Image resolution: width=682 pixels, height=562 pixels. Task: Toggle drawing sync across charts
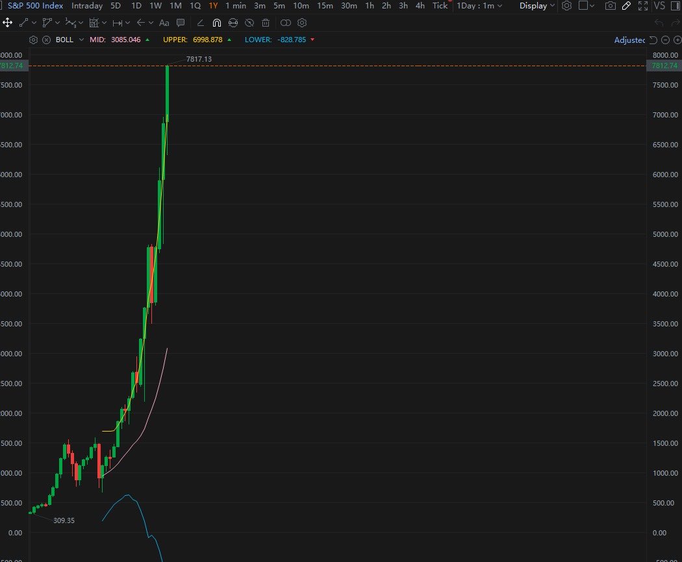233,23
